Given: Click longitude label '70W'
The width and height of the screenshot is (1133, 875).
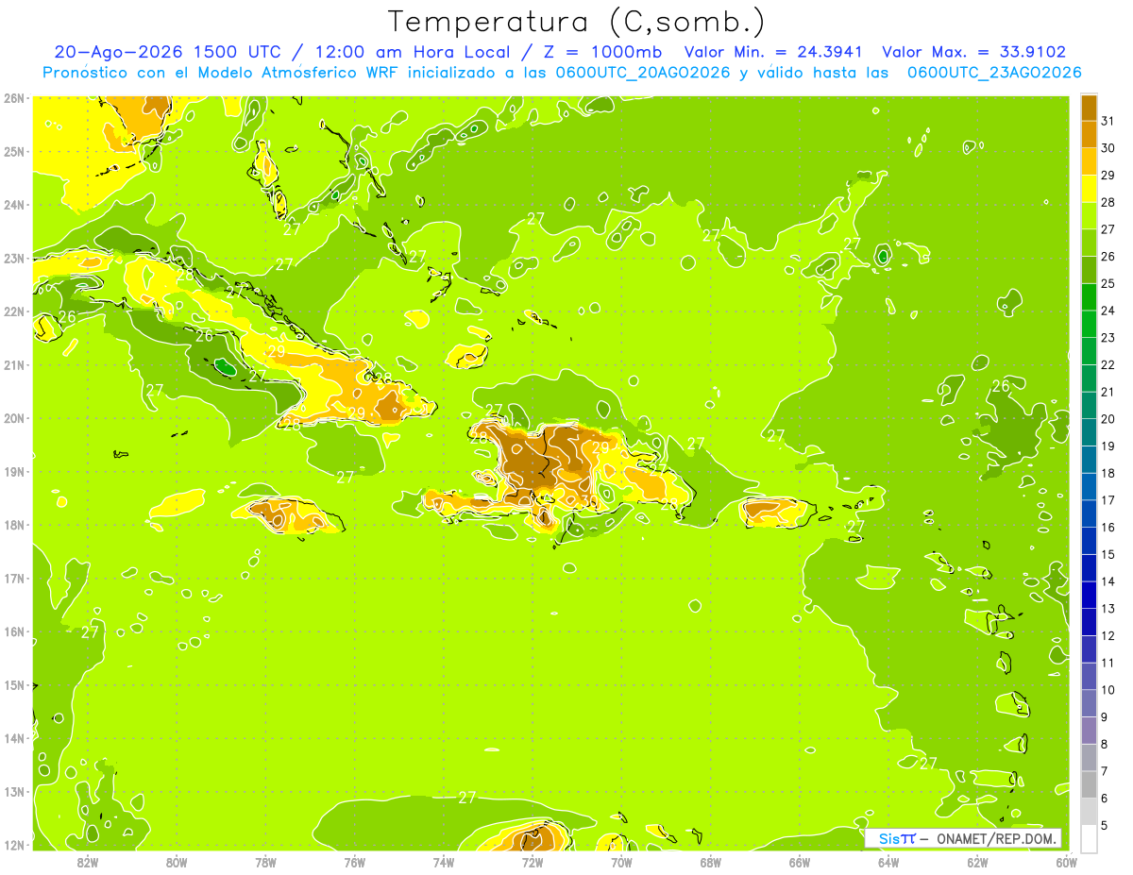Looking at the screenshot, I should [x=621, y=862].
